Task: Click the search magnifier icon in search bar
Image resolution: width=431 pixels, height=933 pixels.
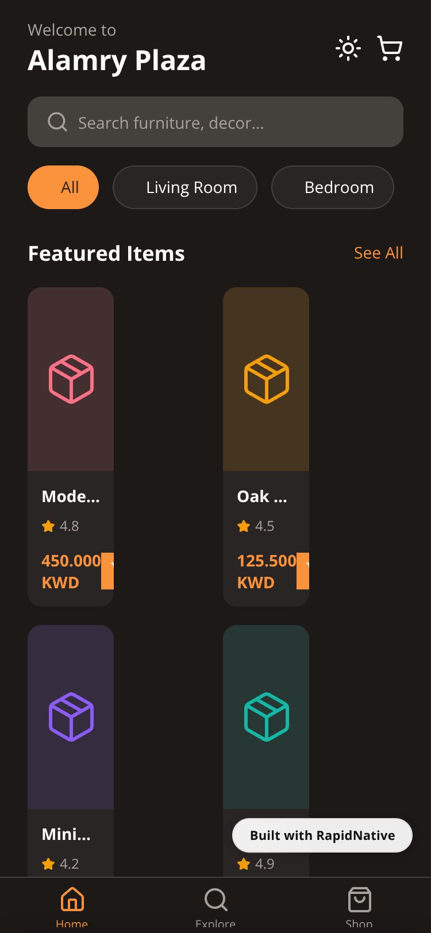Action: point(57,122)
